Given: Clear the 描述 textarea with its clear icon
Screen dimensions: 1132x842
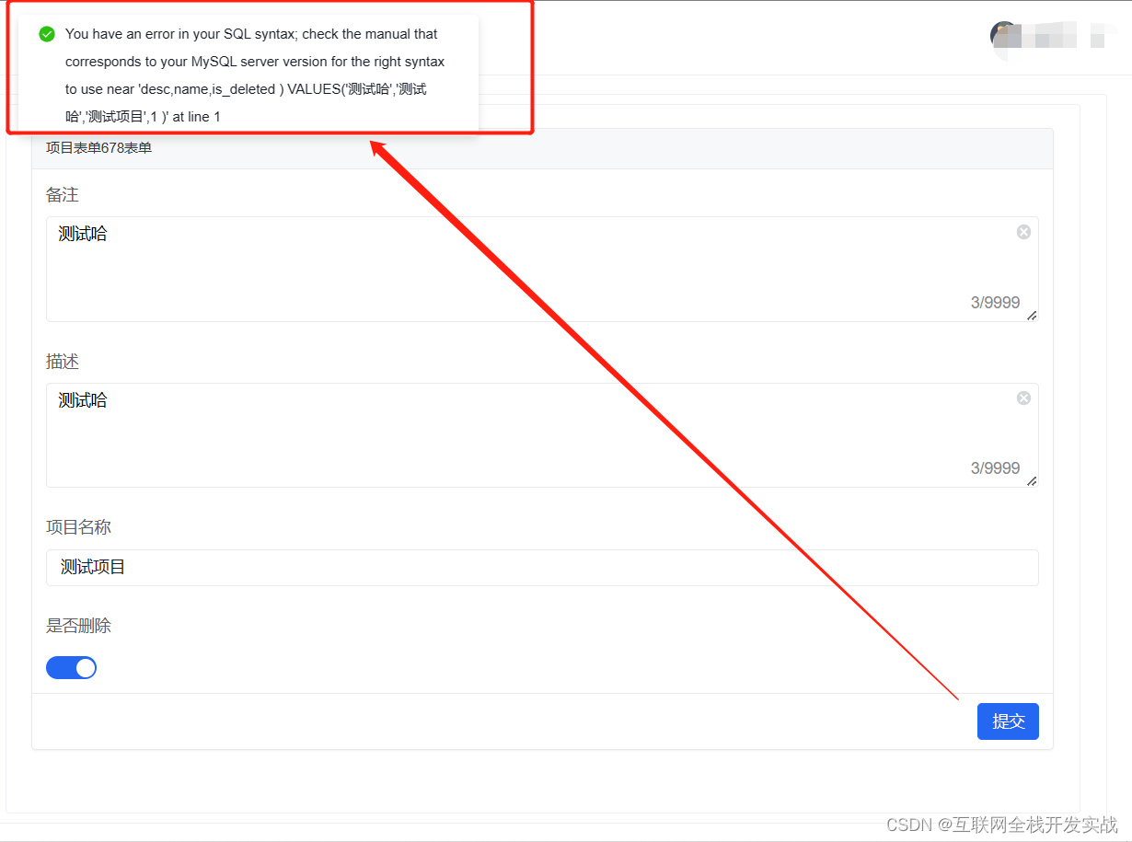Looking at the screenshot, I should point(1023,398).
